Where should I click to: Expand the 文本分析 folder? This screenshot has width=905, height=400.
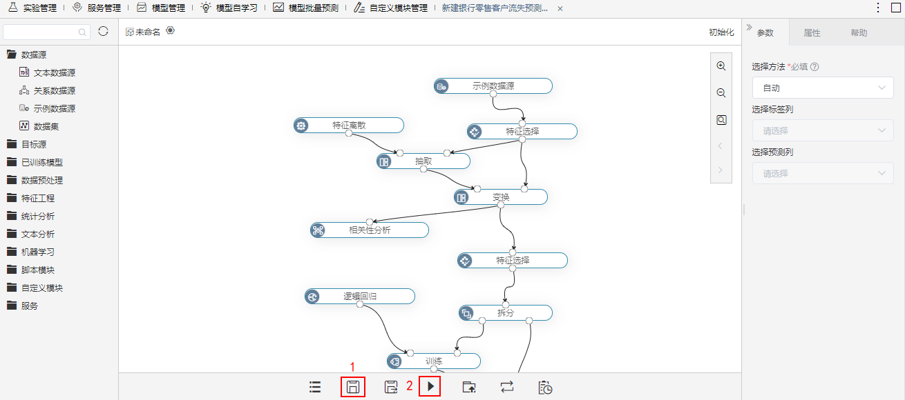click(x=30, y=234)
